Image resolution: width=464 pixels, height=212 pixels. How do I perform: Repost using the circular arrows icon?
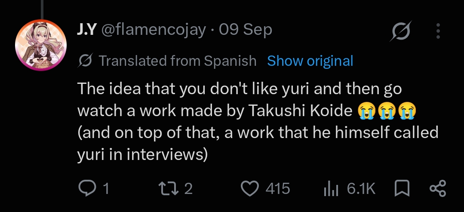tap(169, 189)
